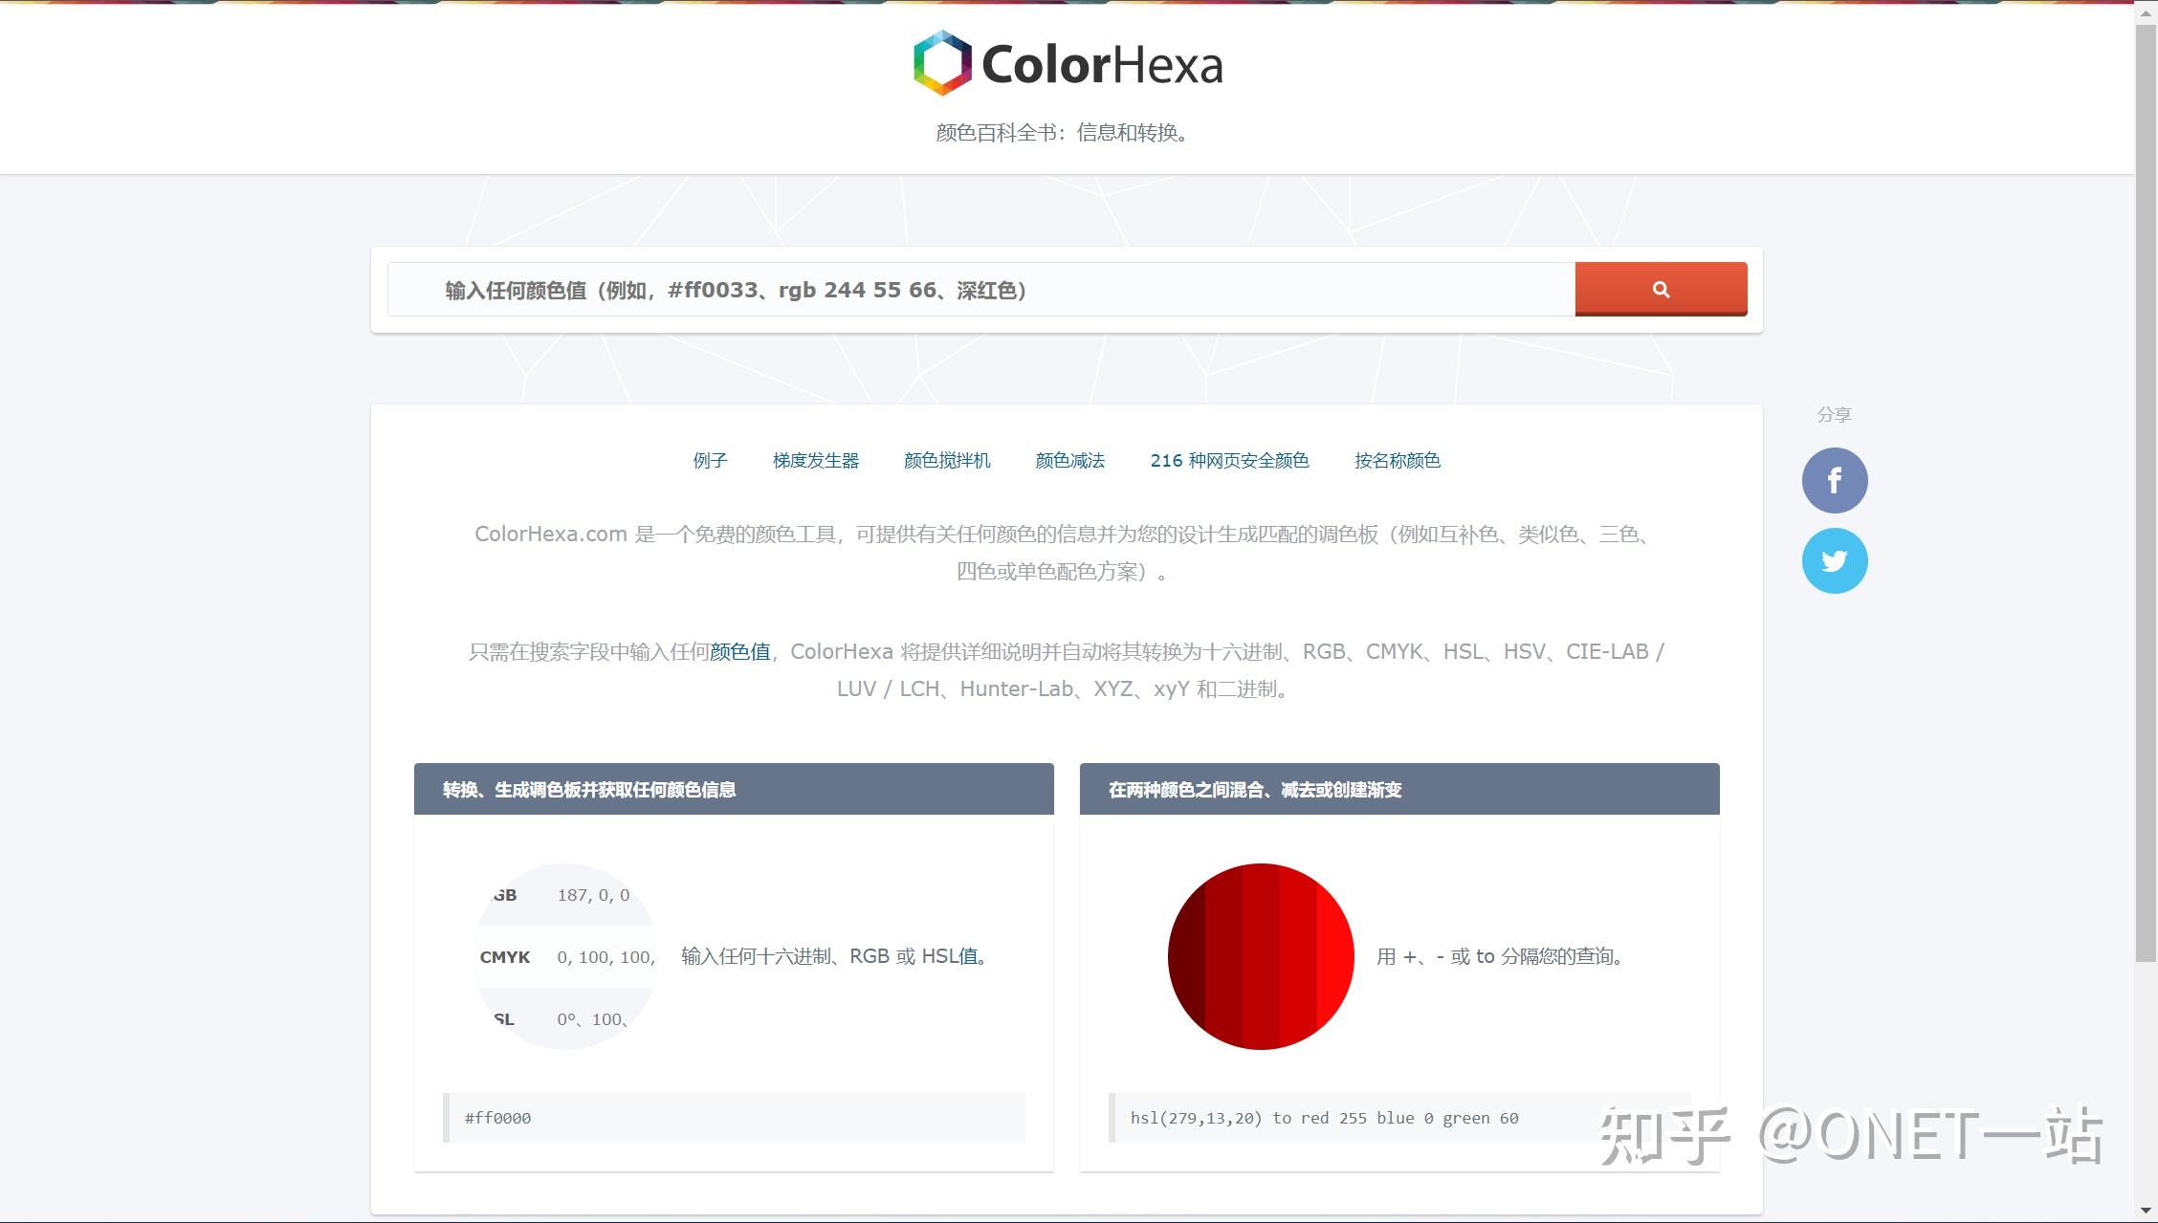Click the scrollbar up arrow

click(2147, 12)
